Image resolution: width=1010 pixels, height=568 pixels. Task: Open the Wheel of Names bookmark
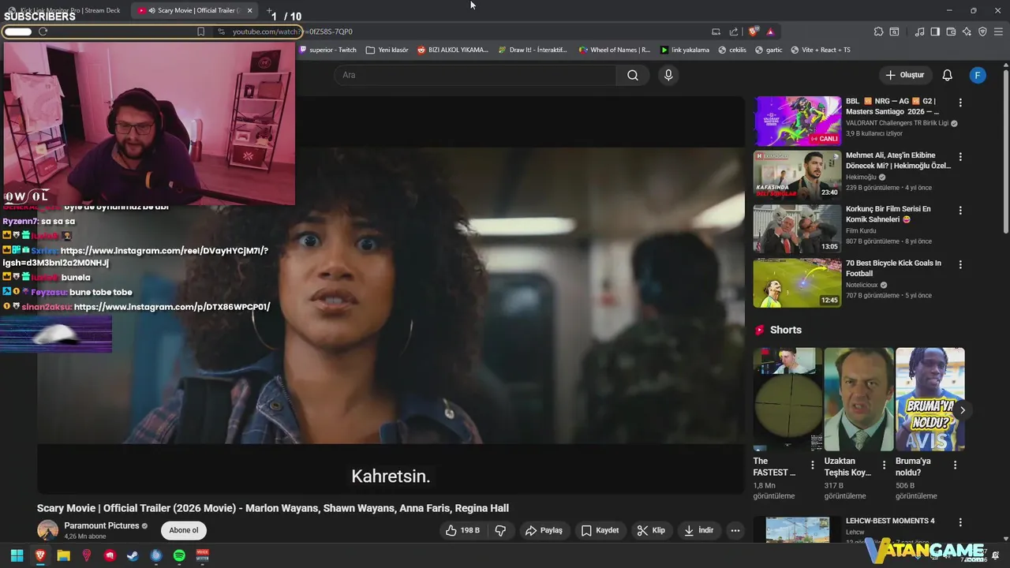click(615, 50)
